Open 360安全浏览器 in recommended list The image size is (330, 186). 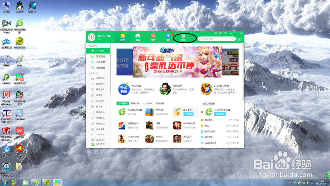(130, 112)
